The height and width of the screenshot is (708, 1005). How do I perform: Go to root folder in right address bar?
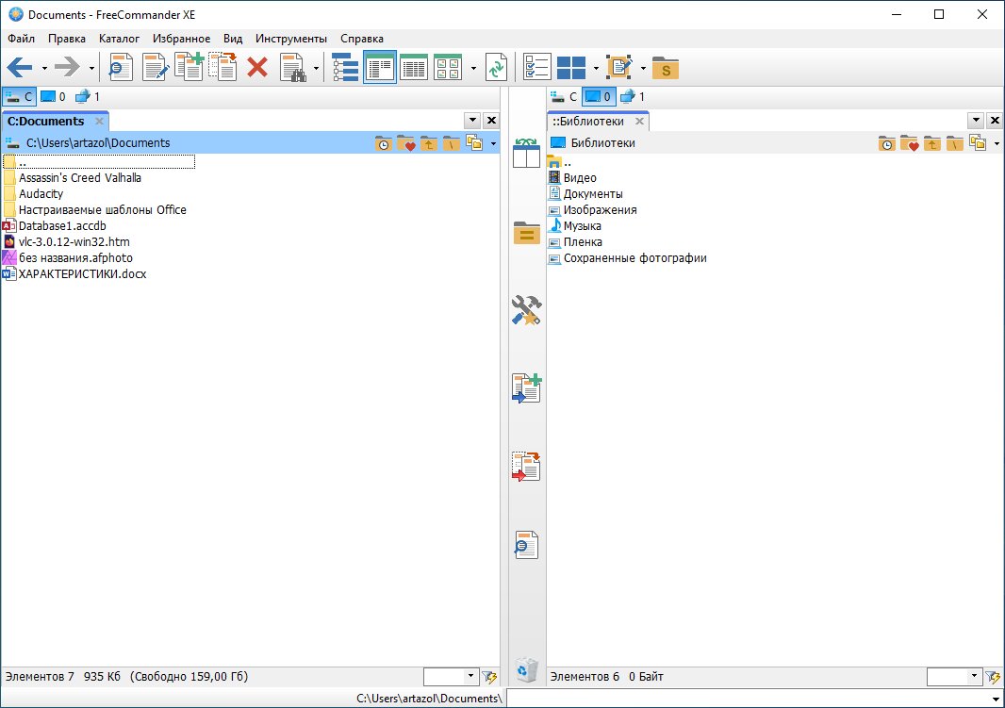[x=954, y=143]
